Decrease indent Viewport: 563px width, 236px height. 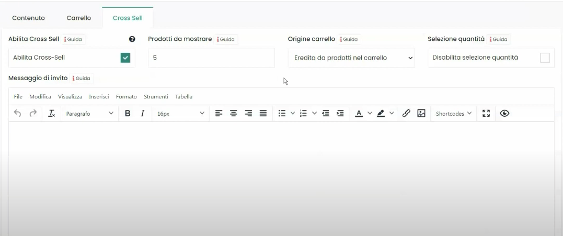coord(326,114)
